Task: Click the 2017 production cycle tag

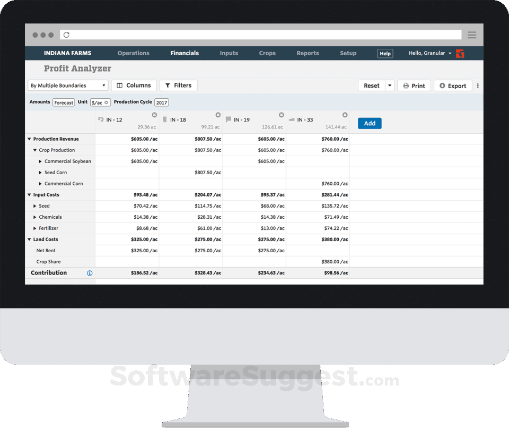Action: pyautogui.click(x=161, y=102)
